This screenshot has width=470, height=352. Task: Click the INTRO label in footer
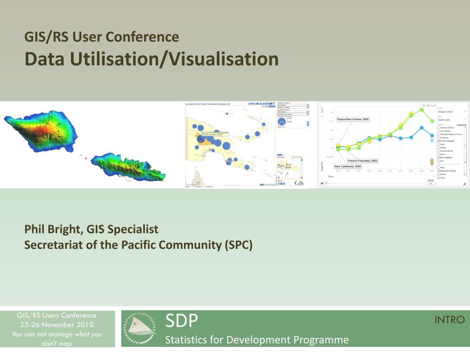click(x=449, y=319)
